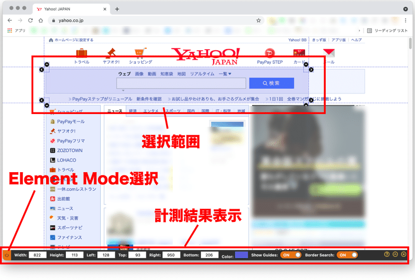Open the アプリ版 link

point(339,40)
